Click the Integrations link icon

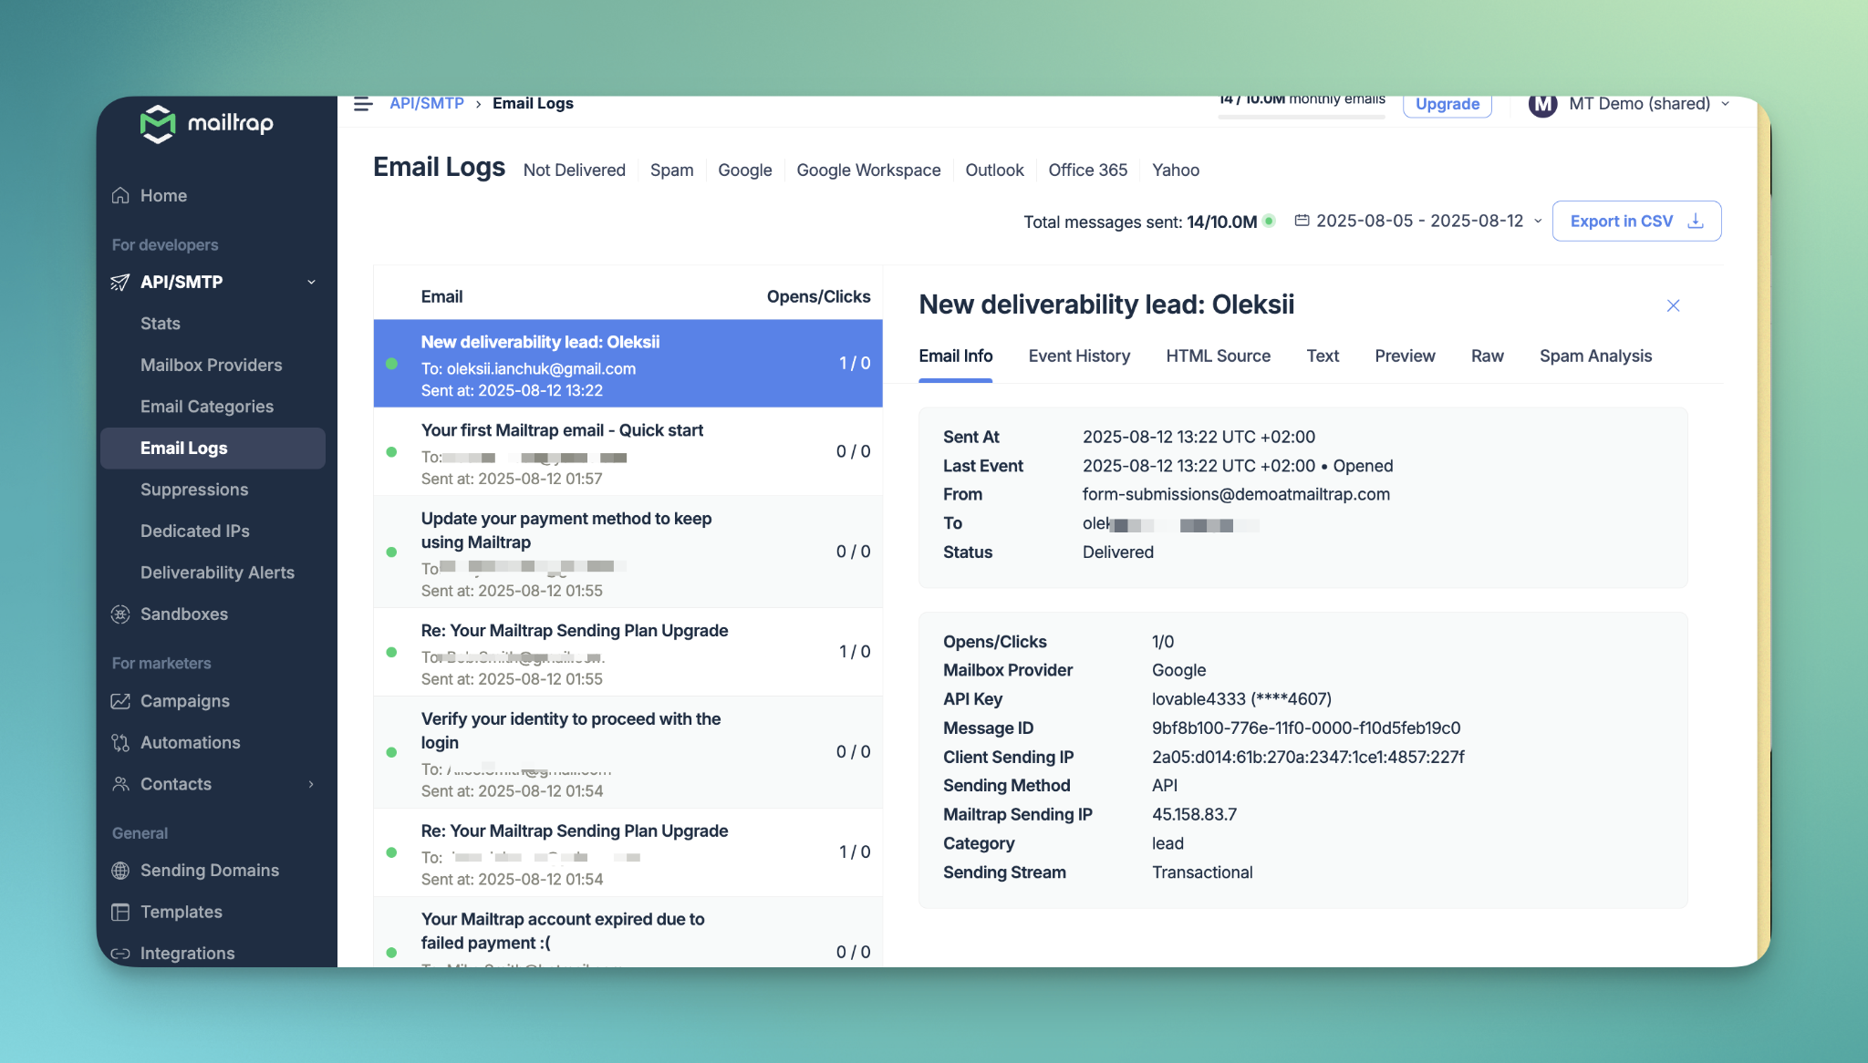coord(120,954)
